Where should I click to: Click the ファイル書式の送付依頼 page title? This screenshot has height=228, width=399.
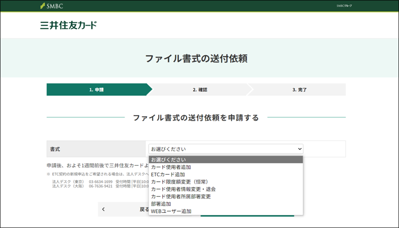(x=196, y=58)
